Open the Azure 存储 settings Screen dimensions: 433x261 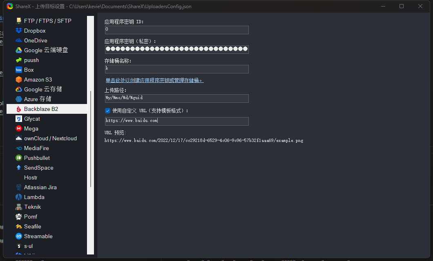point(38,99)
